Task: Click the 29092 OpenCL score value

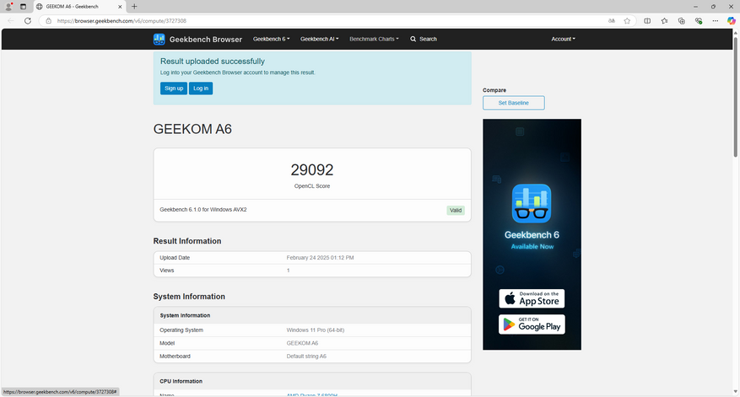Action: click(x=312, y=169)
